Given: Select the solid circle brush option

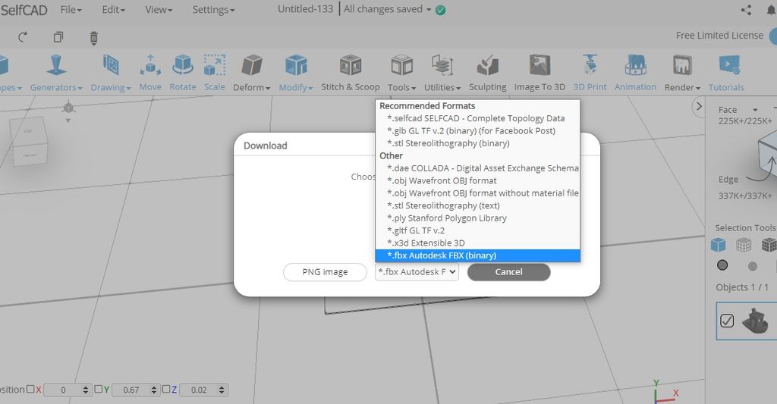Looking at the screenshot, I should (722, 265).
